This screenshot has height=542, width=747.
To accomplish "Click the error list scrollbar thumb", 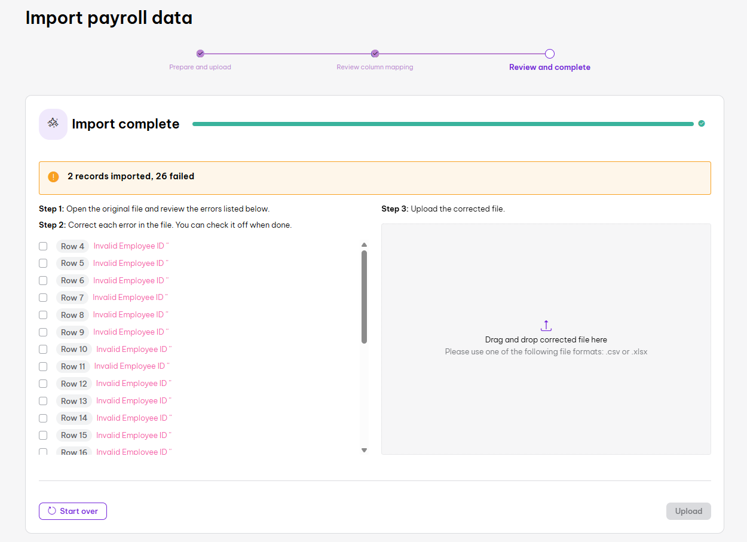I will pyautogui.click(x=364, y=296).
